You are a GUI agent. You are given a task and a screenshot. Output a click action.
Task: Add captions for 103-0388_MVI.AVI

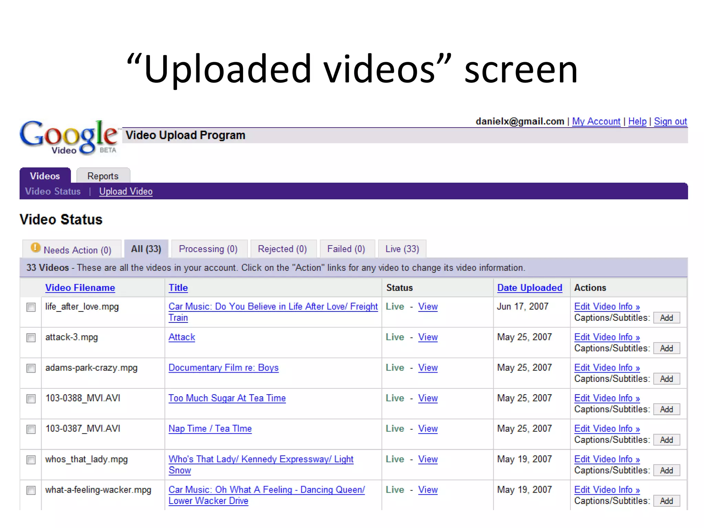pos(667,409)
